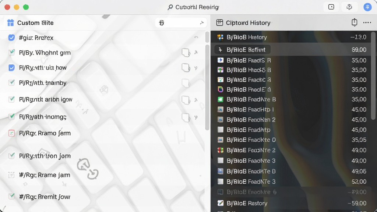Click the blue gift icon beside Custom header
377x212 pixels.
(x=11, y=23)
